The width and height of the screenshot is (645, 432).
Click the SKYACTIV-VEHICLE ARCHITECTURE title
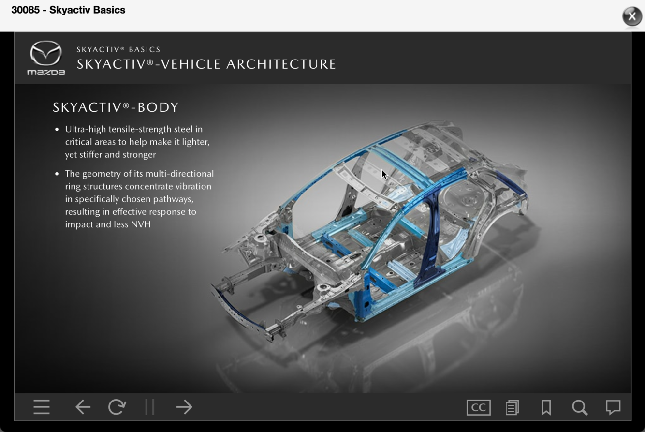pyautogui.click(x=206, y=64)
